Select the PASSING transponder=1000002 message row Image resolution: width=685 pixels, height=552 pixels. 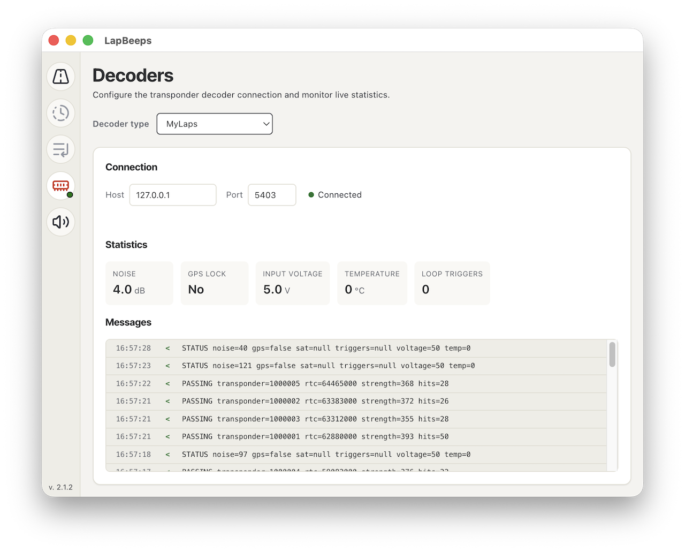[x=356, y=402]
